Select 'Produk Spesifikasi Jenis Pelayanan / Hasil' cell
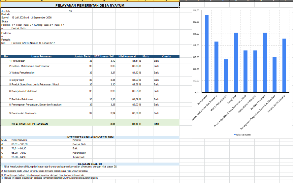Screen dimensions: 293x183 [x=42, y=84]
